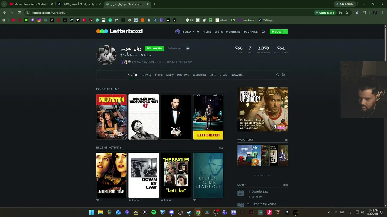Open TikTok from the taskbar
The height and width of the screenshot is (217, 387).
point(269,212)
